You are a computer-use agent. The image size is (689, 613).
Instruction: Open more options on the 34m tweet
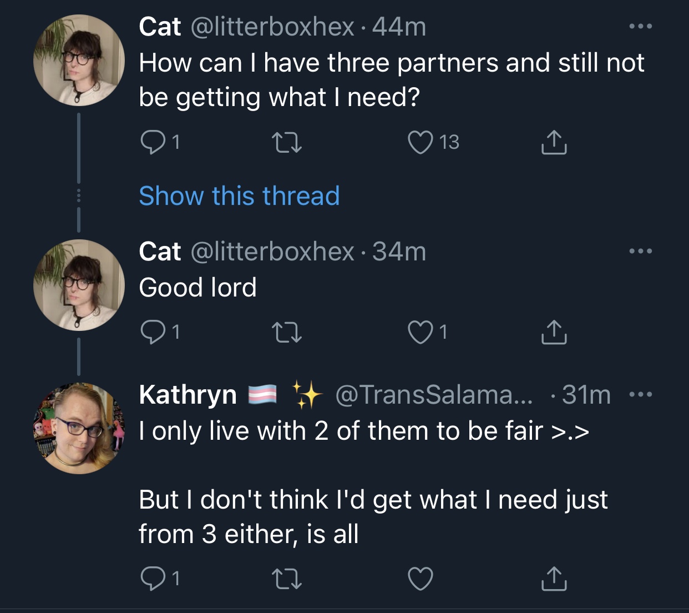pos(641,251)
